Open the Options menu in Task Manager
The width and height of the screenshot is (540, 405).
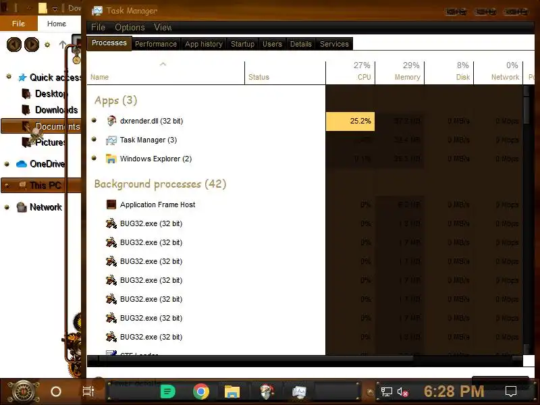coord(130,27)
